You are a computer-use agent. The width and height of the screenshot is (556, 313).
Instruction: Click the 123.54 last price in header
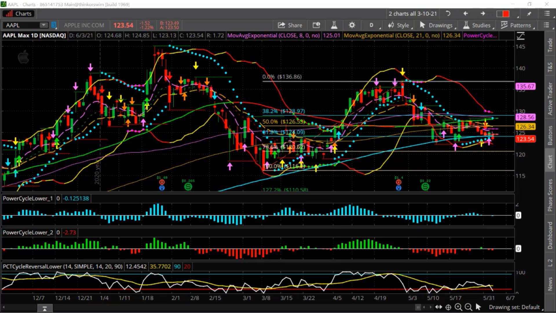[123, 25]
